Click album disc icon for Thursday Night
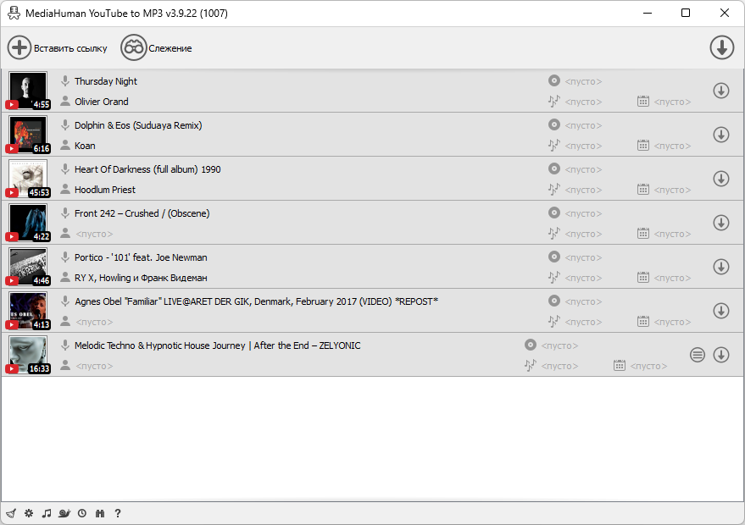The width and height of the screenshot is (745, 525). (x=554, y=80)
